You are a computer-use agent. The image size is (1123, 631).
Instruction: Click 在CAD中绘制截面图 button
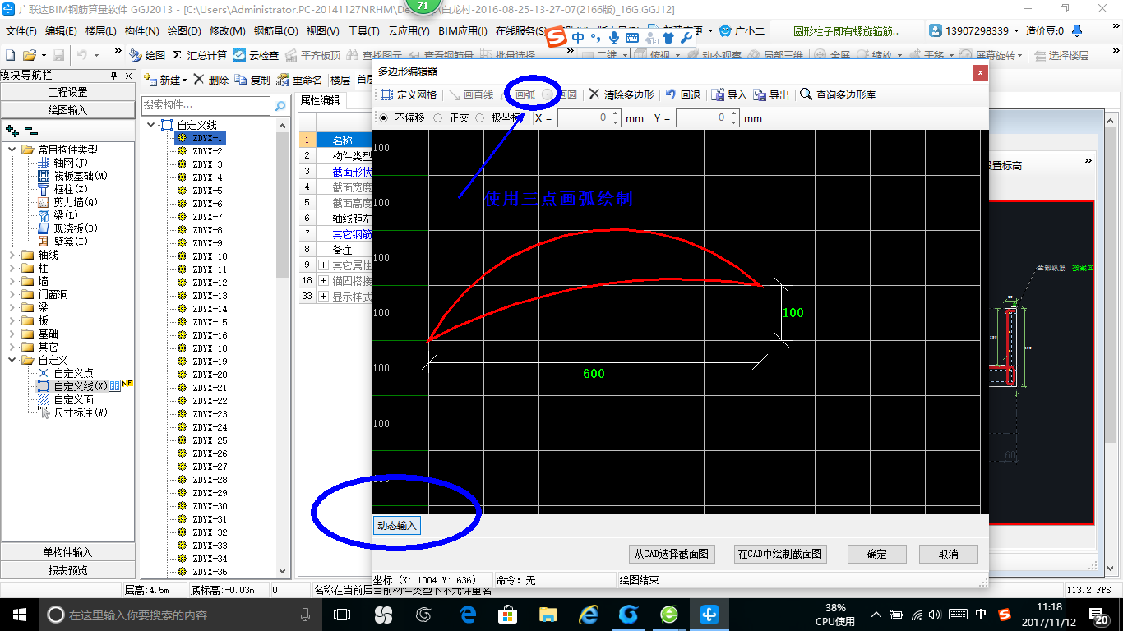tap(779, 554)
